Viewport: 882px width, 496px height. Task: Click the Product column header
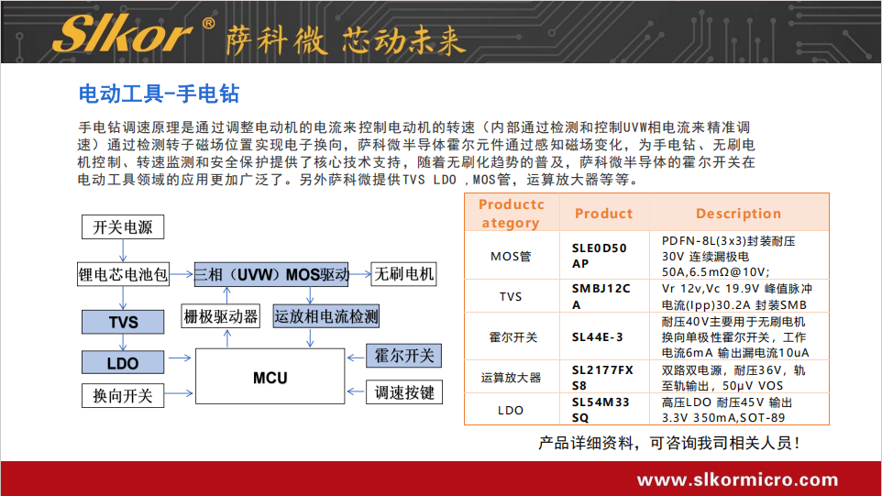[604, 213]
